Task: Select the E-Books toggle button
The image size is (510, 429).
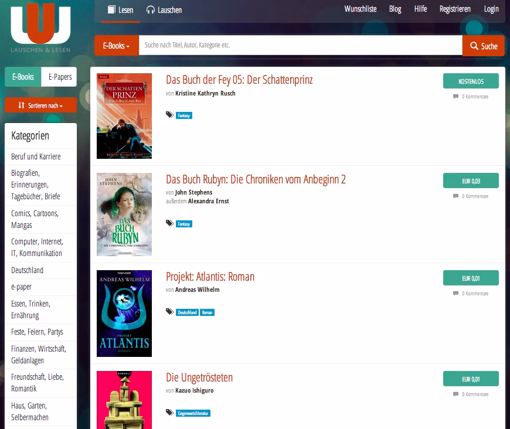Action: (x=23, y=77)
